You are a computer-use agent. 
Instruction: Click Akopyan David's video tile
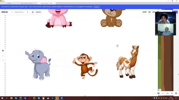(166, 18)
